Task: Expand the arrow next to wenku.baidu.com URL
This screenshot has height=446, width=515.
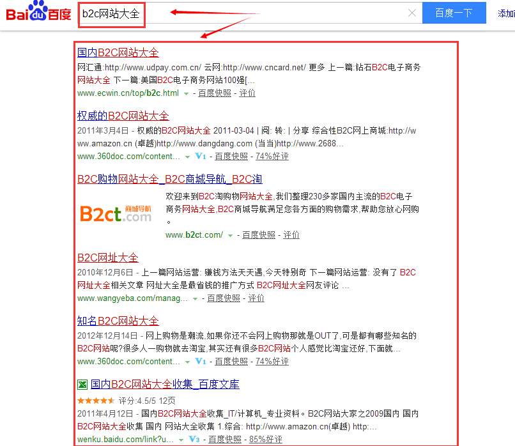Action: point(181,440)
